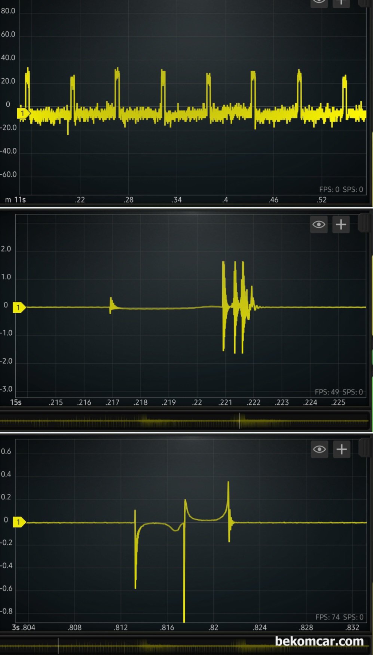Screen dimensions: 373x655
Task: Select channel 1 marker in the top graph
Action: coord(22,113)
